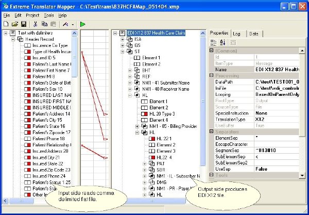309x215 pixels.
Task: Click the Looping BasedOnParentOnly value
Action: [x=277, y=94]
